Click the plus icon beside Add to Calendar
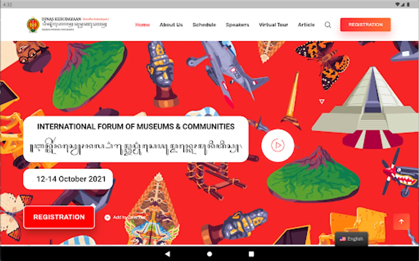 tap(107, 217)
